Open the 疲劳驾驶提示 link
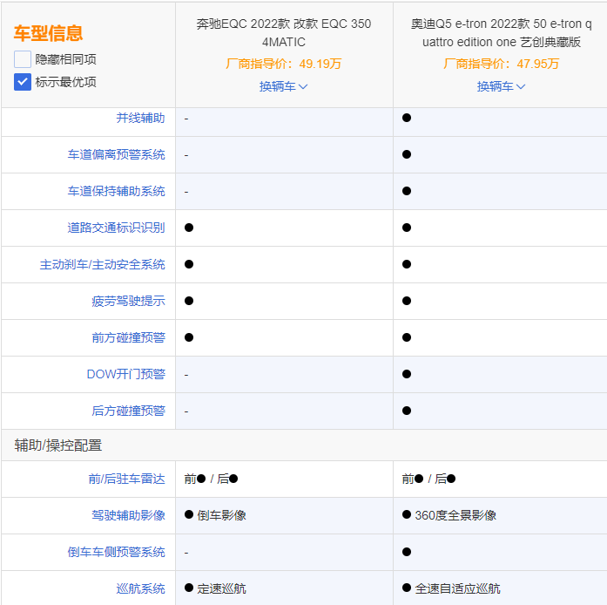 tap(129, 301)
